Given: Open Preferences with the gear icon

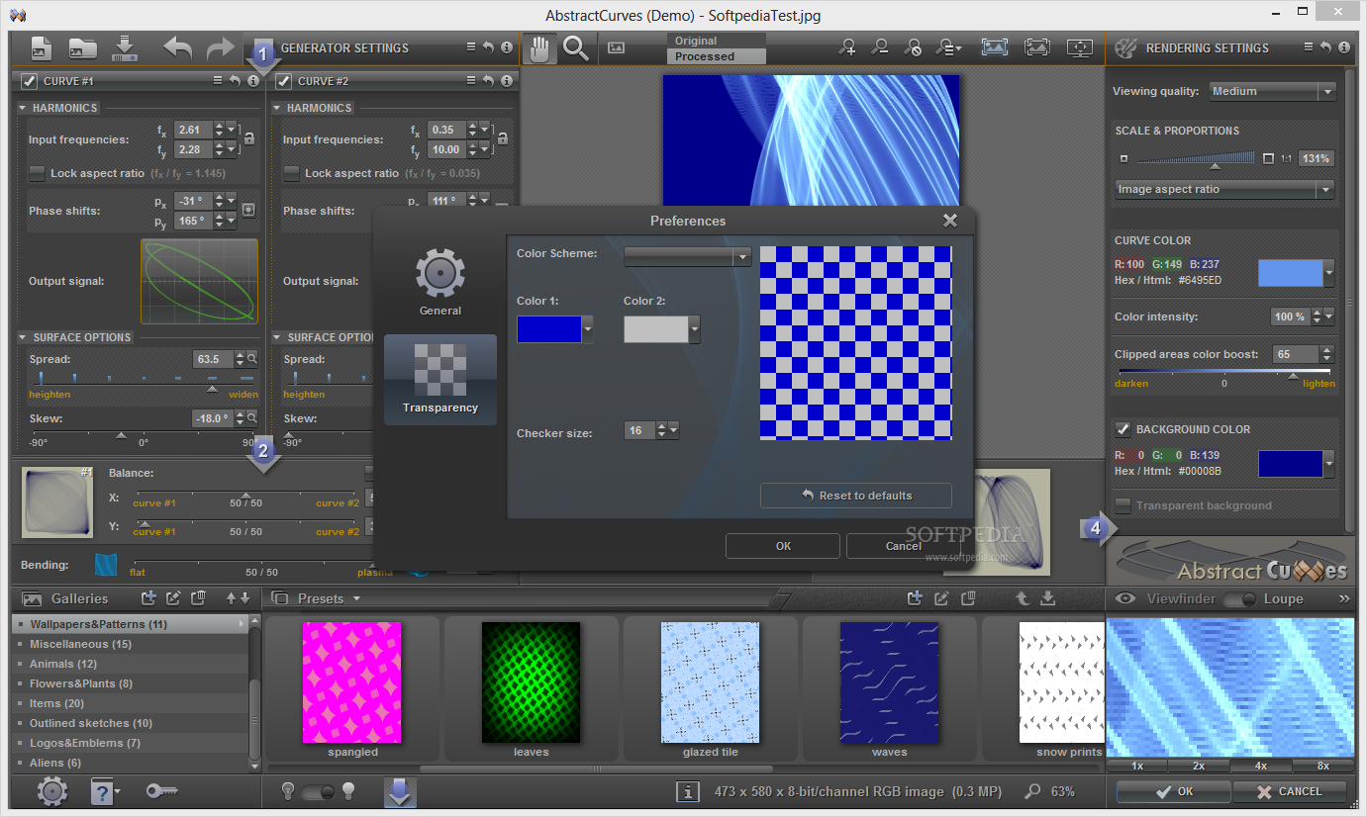Looking at the screenshot, I should tap(52, 791).
